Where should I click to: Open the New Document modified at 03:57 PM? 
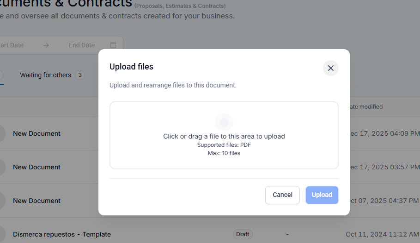pyautogui.click(x=37, y=167)
